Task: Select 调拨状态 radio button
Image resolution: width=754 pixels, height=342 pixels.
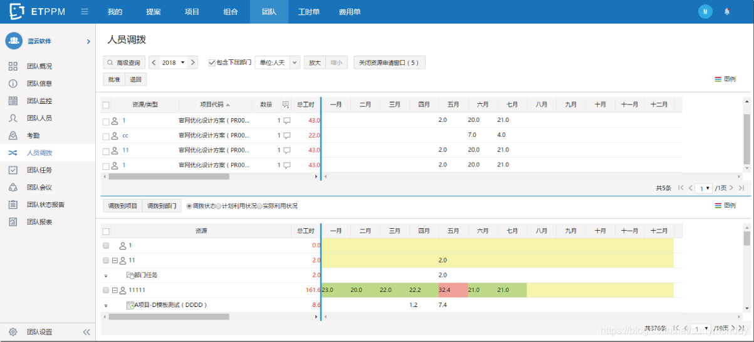Action: click(189, 206)
